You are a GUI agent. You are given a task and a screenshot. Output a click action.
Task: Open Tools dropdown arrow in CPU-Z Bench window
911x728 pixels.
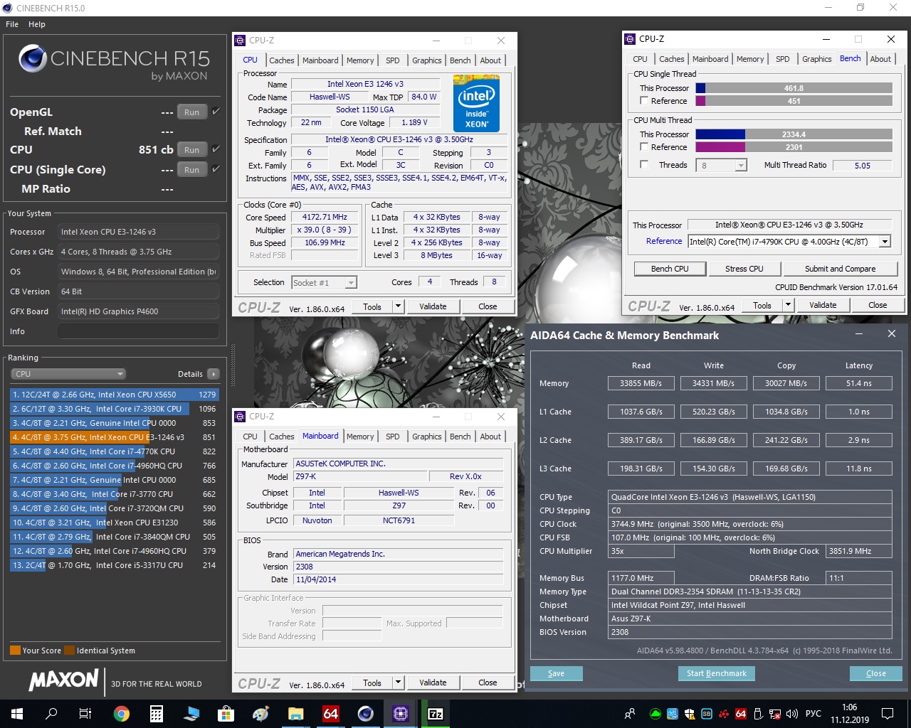coord(788,306)
